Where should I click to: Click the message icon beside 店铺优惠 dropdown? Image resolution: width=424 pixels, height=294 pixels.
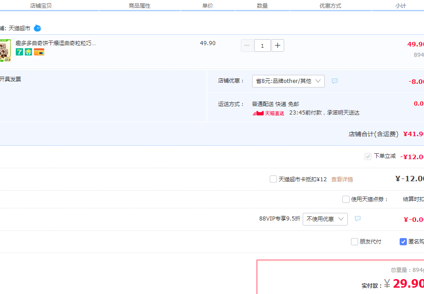pyautogui.click(x=335, y=81)
